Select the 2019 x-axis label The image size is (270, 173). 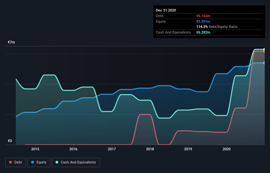coord(188,149)
